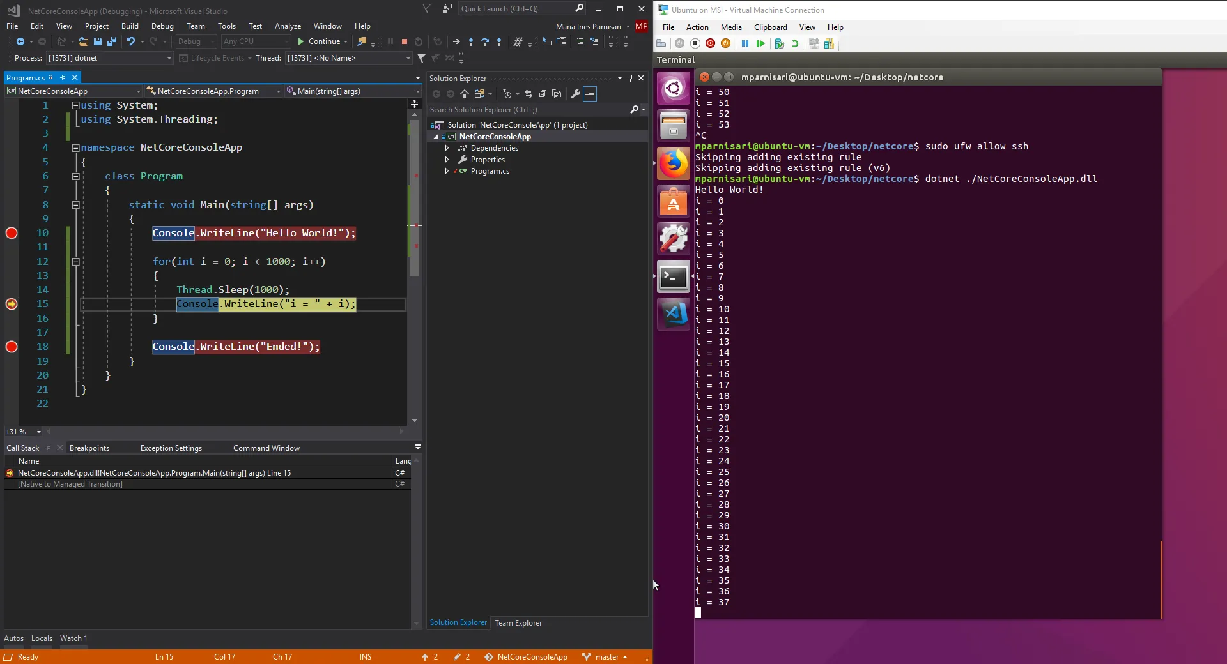The image size is (1227, 664).
Task: Switch to the Command Window tab
Action: [266, 448]
